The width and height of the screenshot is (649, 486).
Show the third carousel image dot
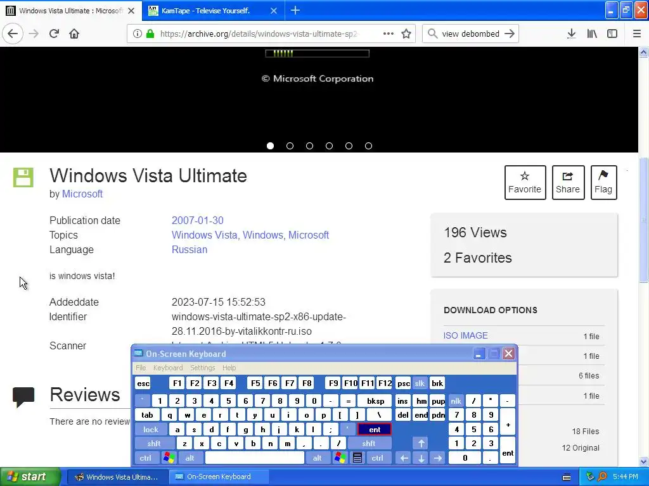[x=309, y=146]
